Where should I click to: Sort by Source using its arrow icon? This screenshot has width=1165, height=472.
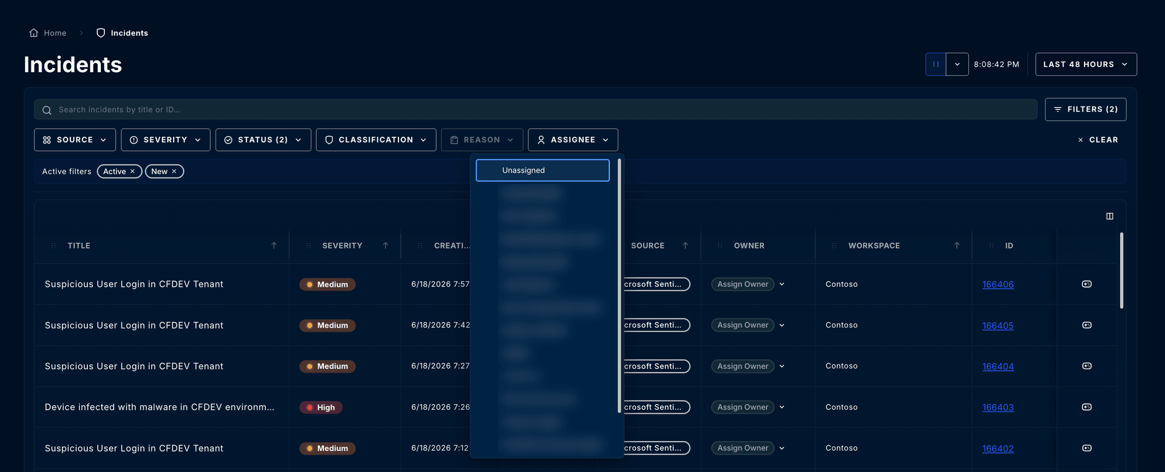coord(685,246)
